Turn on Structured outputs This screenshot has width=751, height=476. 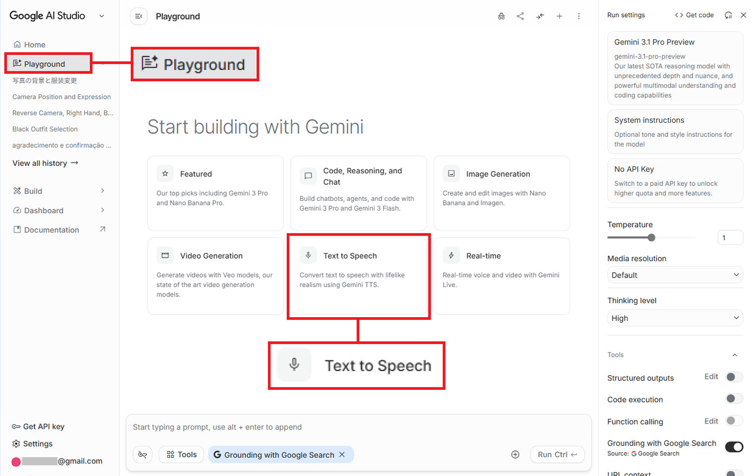coord(734,377)
